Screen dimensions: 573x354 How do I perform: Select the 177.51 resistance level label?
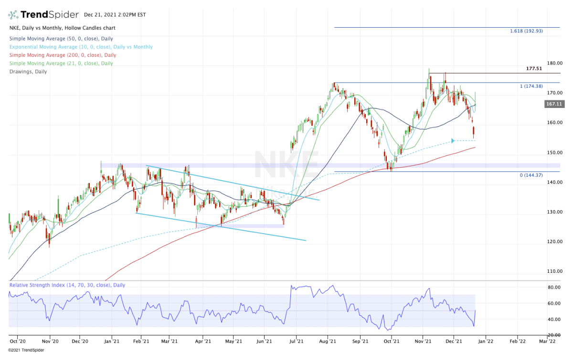536,68
